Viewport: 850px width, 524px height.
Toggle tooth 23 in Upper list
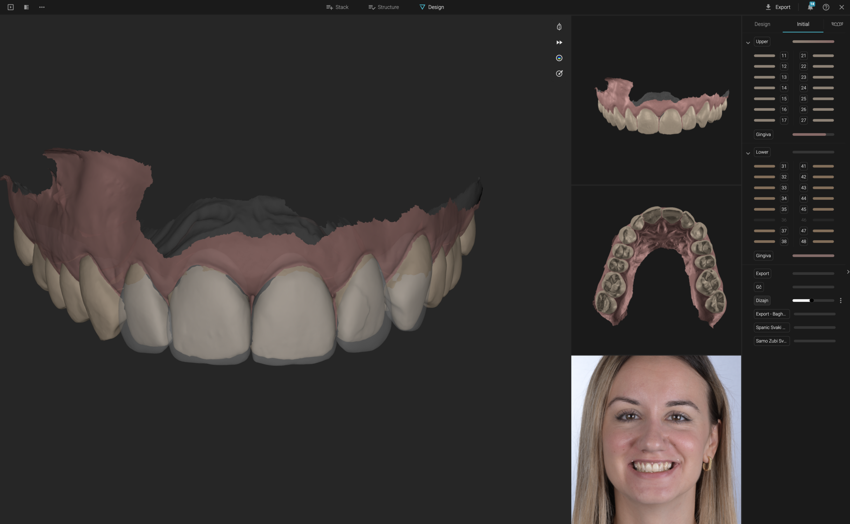pyautogui.click(x=803, y=77)
